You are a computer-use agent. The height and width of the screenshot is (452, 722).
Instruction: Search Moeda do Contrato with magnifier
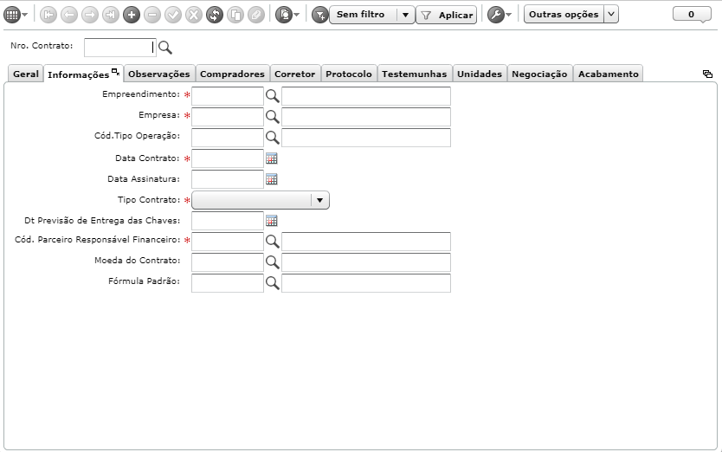[273, 262]
